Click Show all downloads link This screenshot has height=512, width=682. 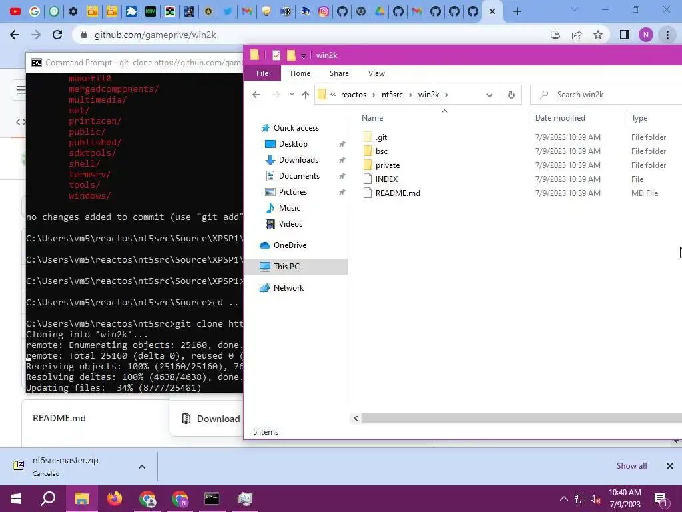[x=631, y=466]
